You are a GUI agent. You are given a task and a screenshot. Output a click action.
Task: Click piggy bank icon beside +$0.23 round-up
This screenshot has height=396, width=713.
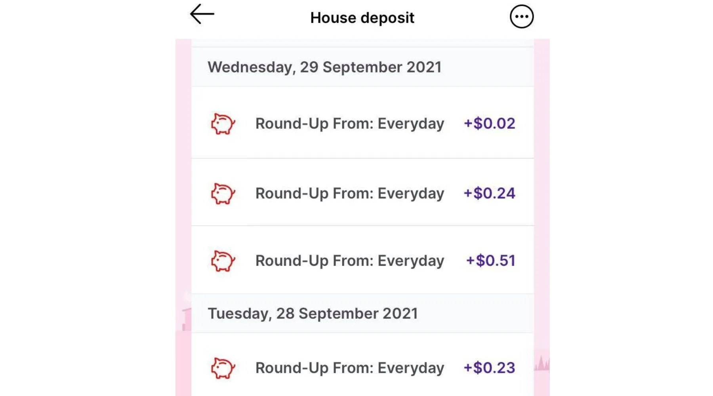click(223, 368)
